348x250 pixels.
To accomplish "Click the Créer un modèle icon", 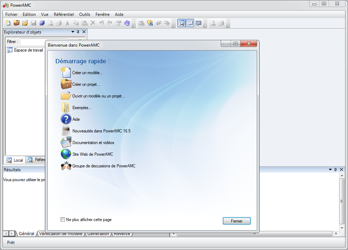I will pos(66,72).
